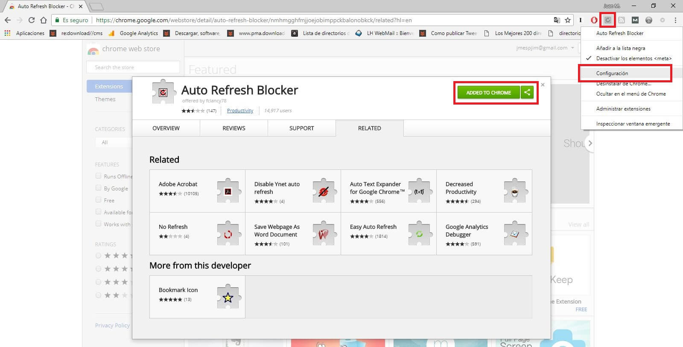Viewport: 683px width, 347px height.
Task: Click the share button next to Added to Chrome
Action: coord(527,92)
